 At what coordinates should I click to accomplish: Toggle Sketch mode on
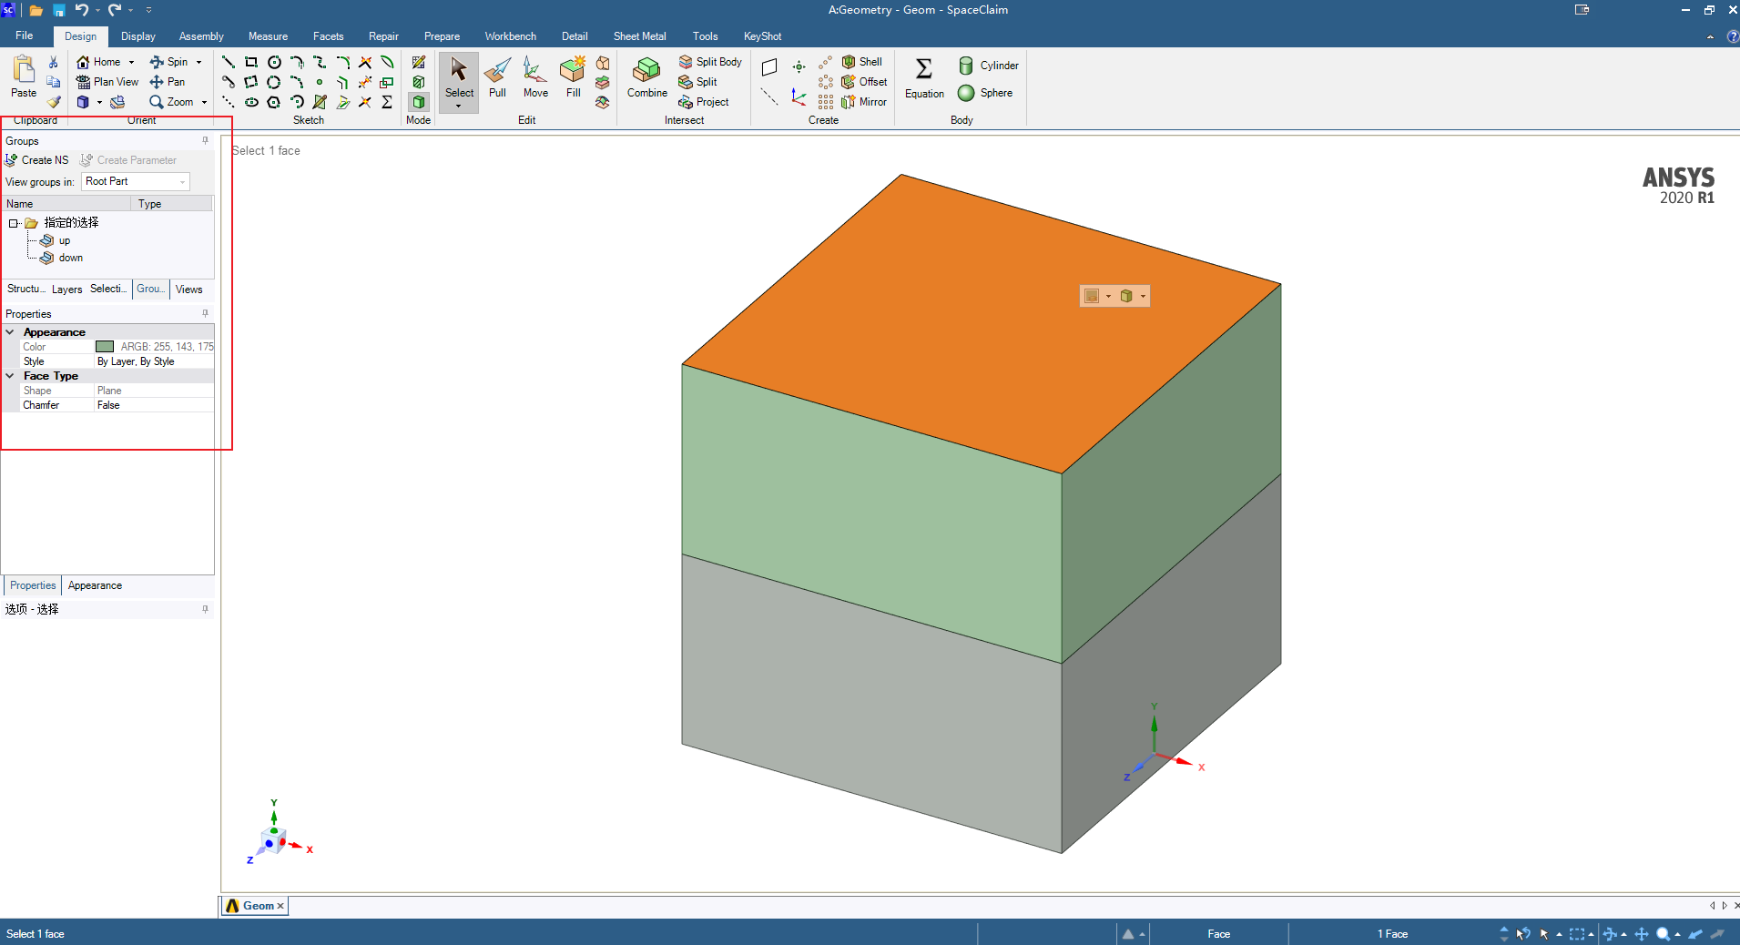[419, 62]
